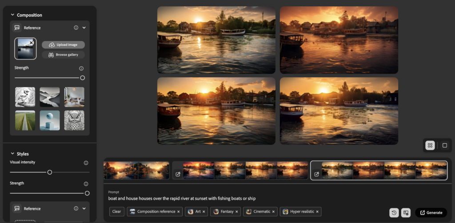Select the owl line-art reference thumbnail
Viewport: 455px width, 223px height.
74,120
